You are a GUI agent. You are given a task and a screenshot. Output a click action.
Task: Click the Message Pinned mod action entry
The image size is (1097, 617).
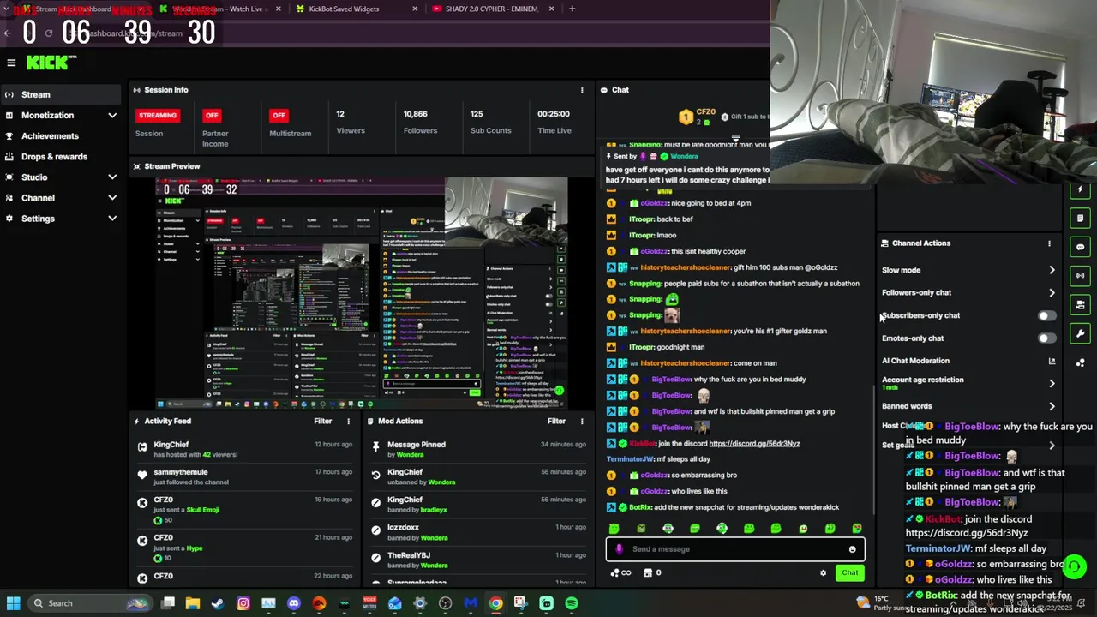pos(417,445)
